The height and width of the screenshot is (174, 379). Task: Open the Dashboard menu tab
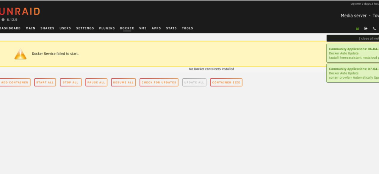coord(10,28)
